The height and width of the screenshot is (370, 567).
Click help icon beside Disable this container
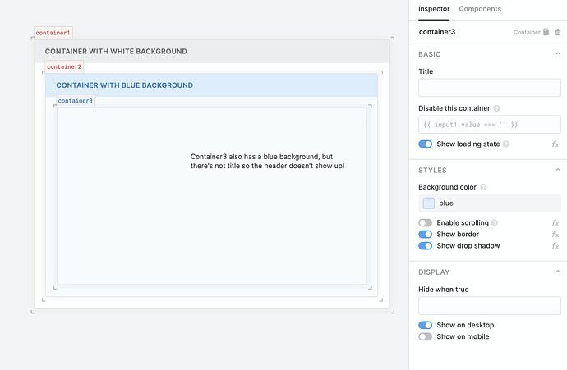point(497,108)
